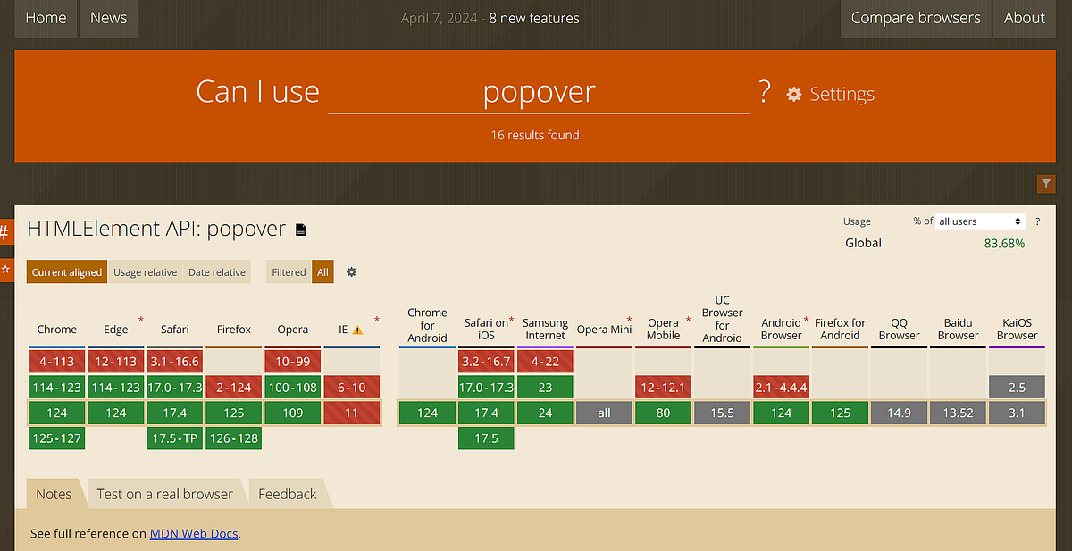
Task: Switch to the Feedback tab
Action: click(287, 493)
